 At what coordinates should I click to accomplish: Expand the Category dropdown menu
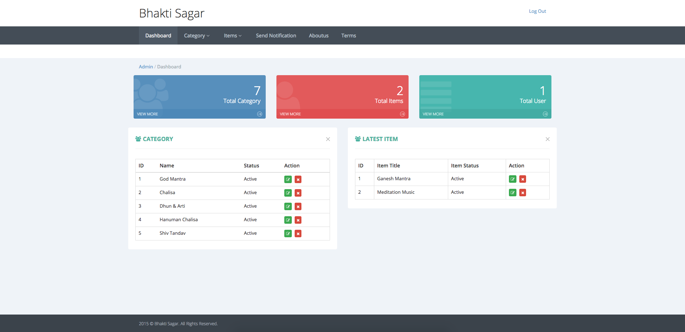tap(197, 36)
